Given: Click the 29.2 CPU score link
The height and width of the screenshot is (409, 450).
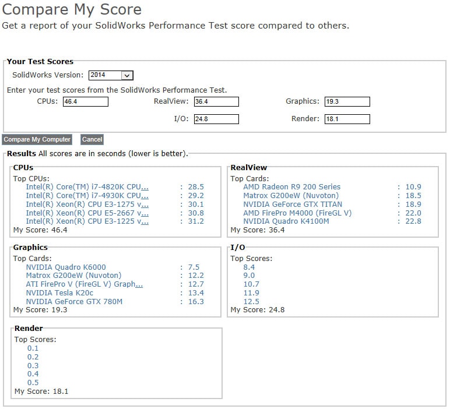Looking at the screenshot, I should [x=196, y=196].
